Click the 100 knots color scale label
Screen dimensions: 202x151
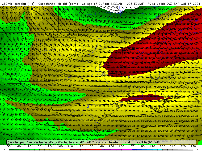(x=60, y=146)
